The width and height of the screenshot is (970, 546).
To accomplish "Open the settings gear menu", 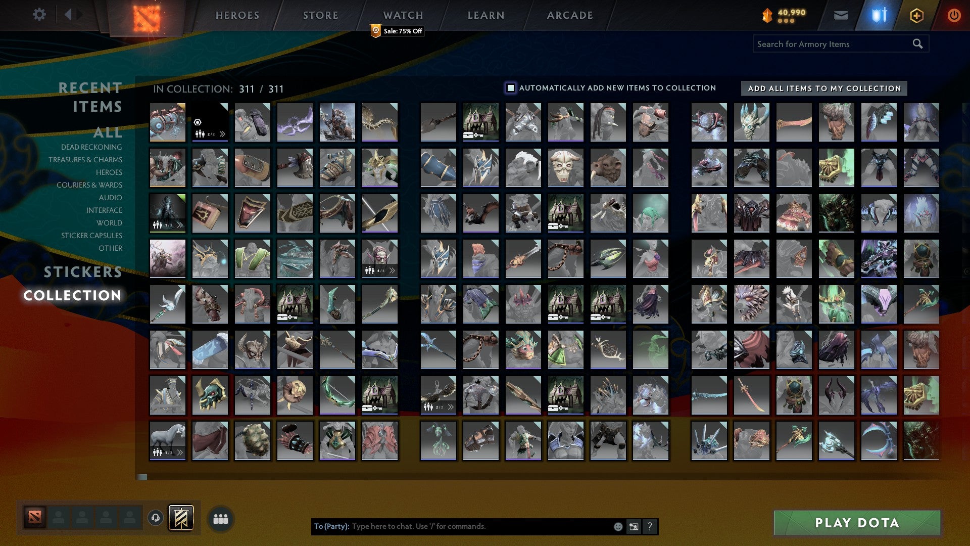I will [x=39, y=15].
